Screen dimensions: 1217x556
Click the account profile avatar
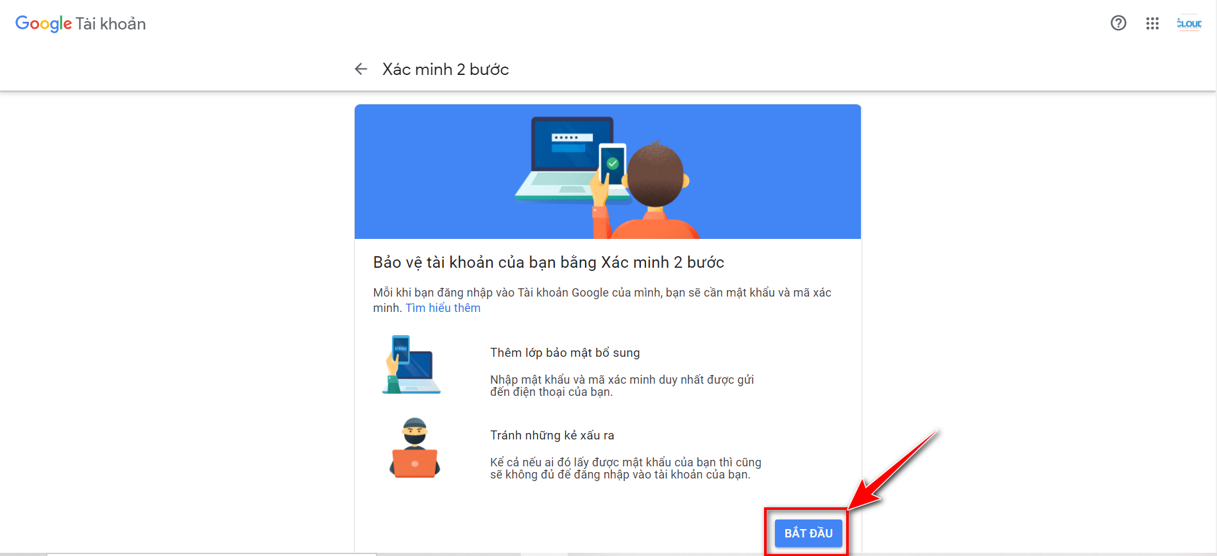[1189, 23]
